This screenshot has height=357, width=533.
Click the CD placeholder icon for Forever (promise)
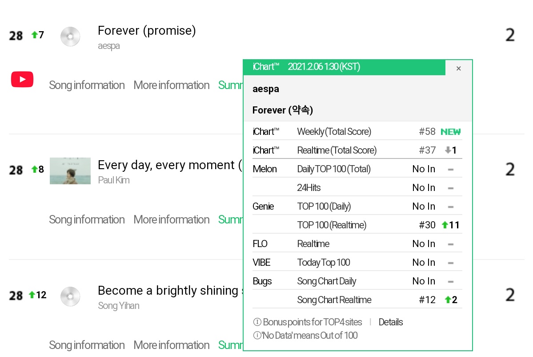tap(70, 37)
